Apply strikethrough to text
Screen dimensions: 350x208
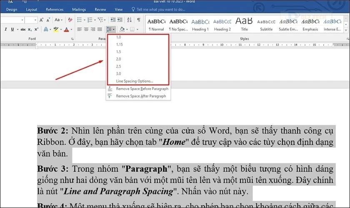tap(23, 30)
